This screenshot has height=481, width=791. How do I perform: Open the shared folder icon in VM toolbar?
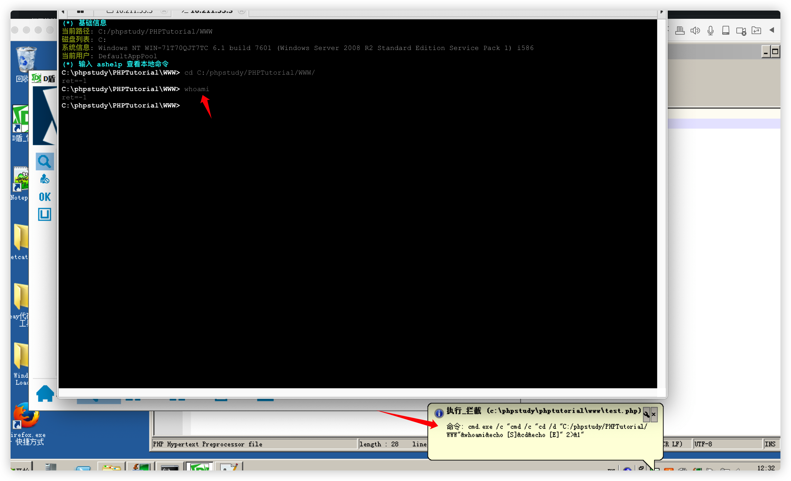pyautogui.click(x=756, y=31)
